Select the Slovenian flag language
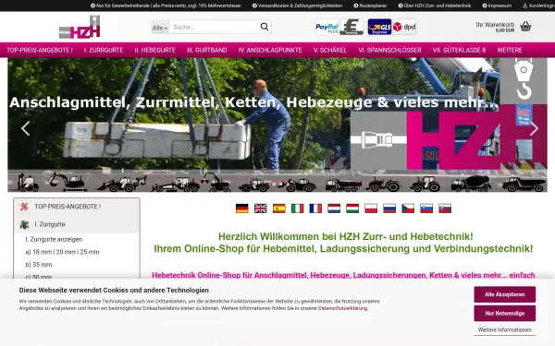555x346 pixels. (426, 209)
